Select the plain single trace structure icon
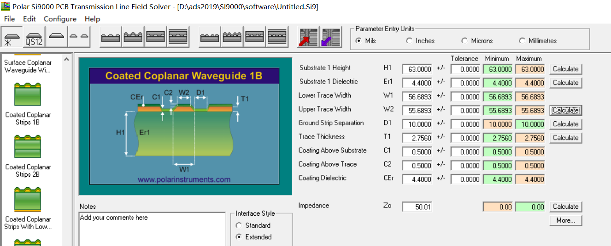 tap(56, 37)
